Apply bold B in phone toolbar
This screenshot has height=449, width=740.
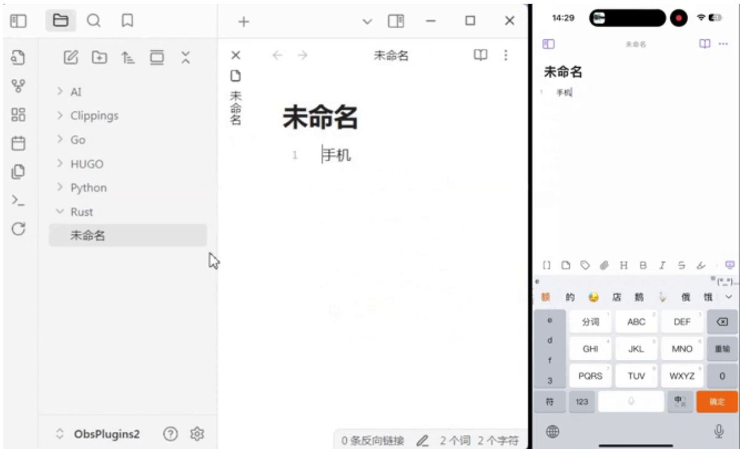pyautogui.click(x=643, y=265)
